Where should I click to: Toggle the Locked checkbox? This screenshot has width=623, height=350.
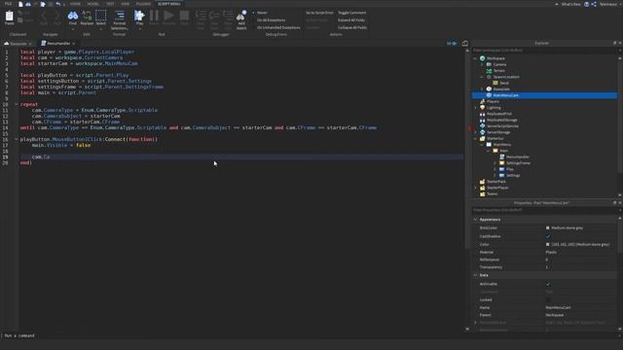point(548,300)
